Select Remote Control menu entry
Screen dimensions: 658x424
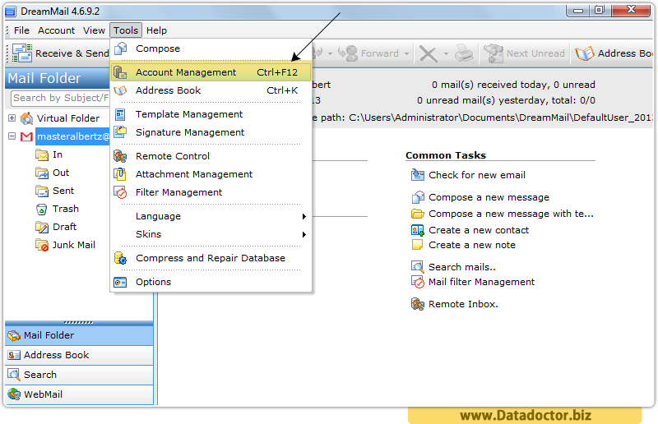click(x=211, y=156)
